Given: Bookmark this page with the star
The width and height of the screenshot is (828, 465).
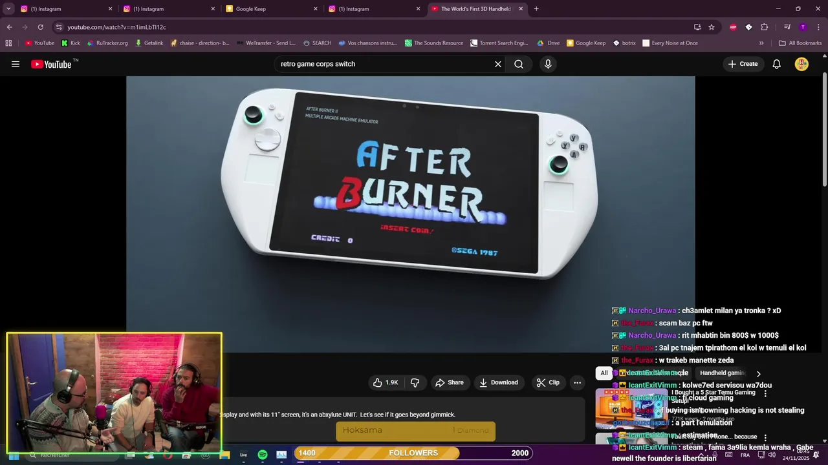Looking at the screenshot, I should coord(712,27).
